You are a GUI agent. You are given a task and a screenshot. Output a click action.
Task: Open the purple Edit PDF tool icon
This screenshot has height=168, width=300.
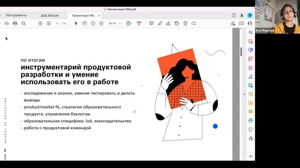coord(250,68)
